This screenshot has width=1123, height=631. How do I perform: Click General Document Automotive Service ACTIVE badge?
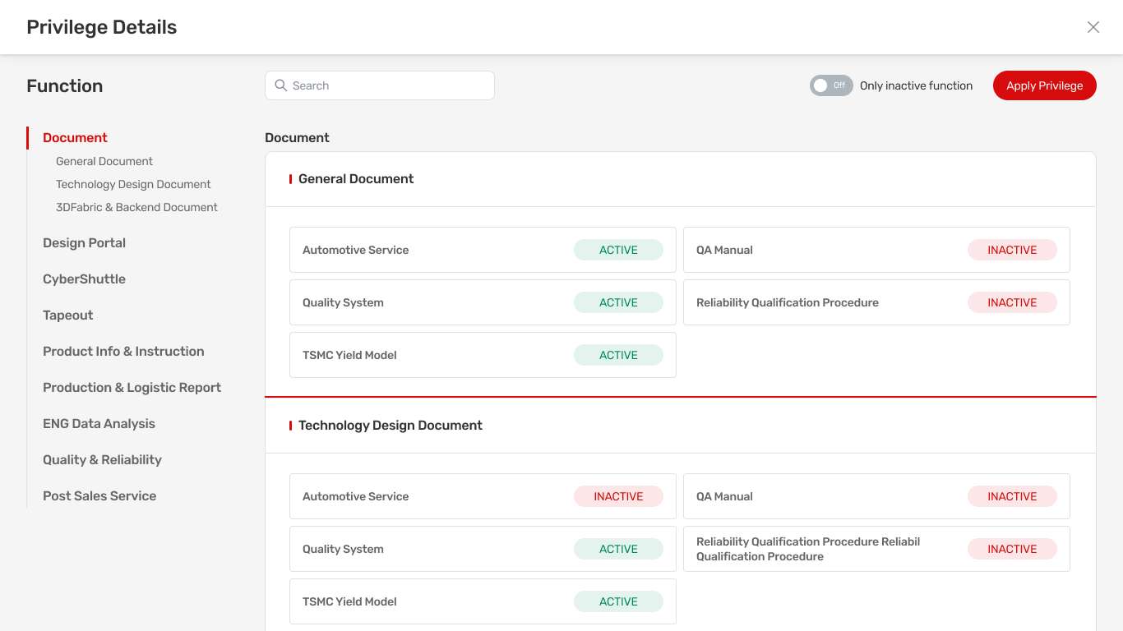(618, 250)
